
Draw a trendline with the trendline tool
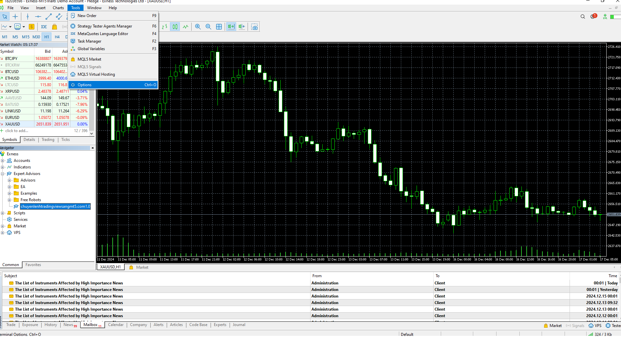[49, 17]
